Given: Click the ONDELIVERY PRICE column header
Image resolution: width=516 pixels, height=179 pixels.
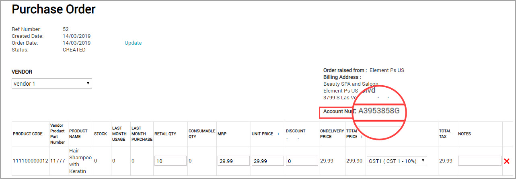Looking at the screenshot, I should tap(332, 134).
